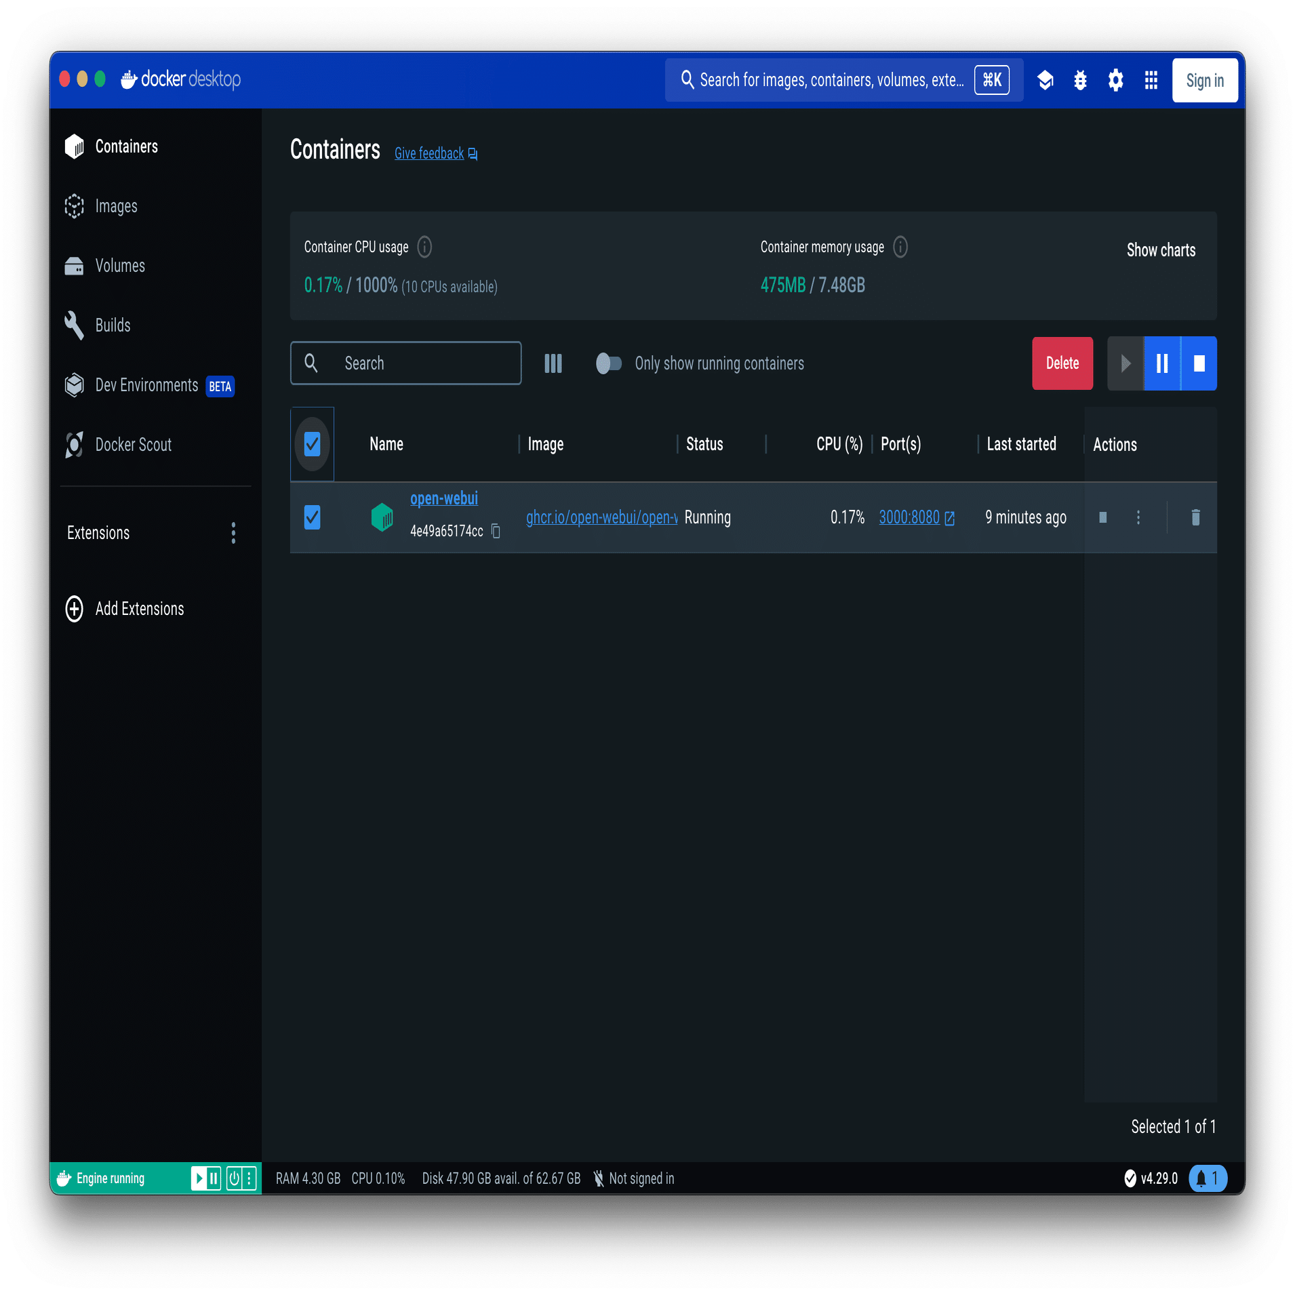Click the CPU 0.10% status bar entry
Screen dimensions: 1295x1295
point(378,1178)
